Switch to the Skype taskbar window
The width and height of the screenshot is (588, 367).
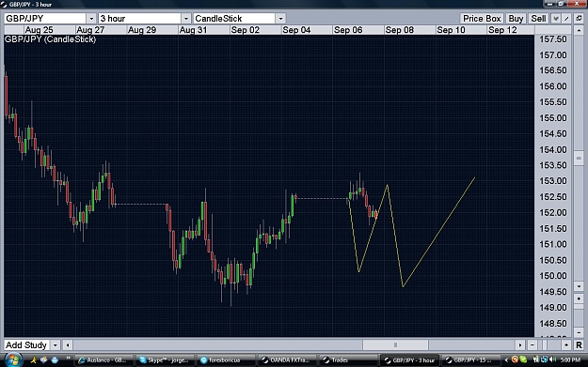click(x=165, y=359)
